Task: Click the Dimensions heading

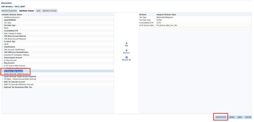Action: click(x=6, y=3)
